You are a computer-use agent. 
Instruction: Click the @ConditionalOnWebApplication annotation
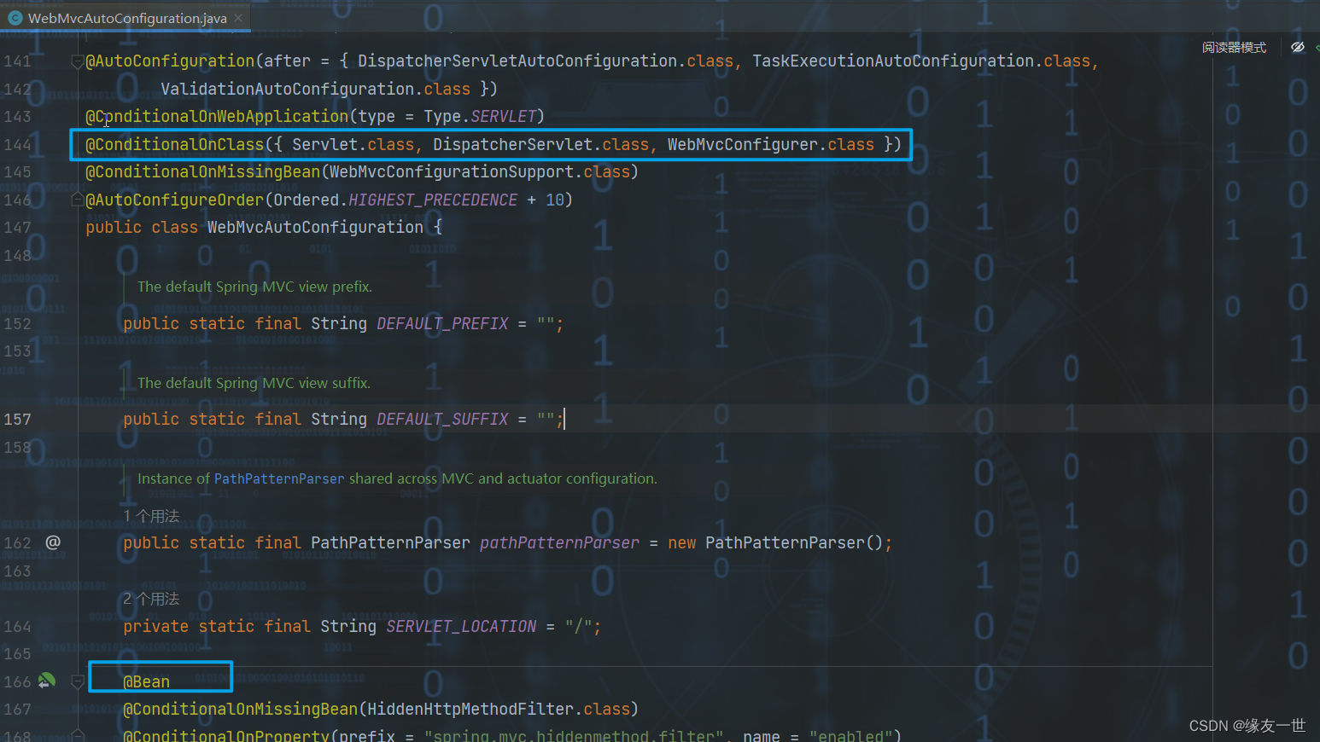coord(217,117)
